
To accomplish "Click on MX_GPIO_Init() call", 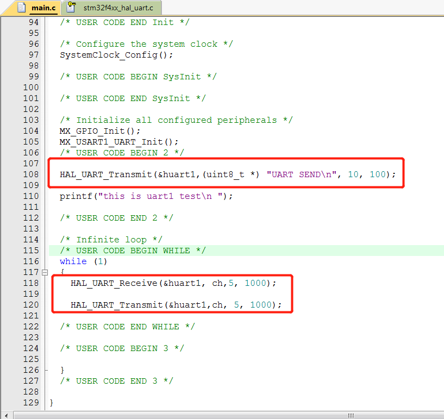I will point(99,131).
